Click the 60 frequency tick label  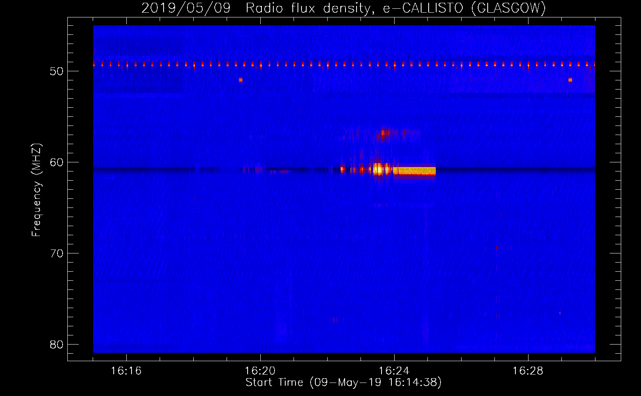click(x=57, y=162)
